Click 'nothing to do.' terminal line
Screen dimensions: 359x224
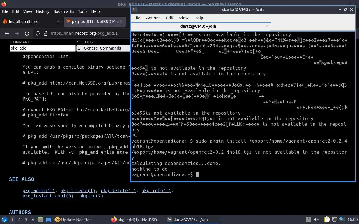[x=151, y=169]
